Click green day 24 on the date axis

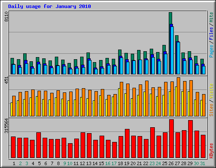(158, 163)
